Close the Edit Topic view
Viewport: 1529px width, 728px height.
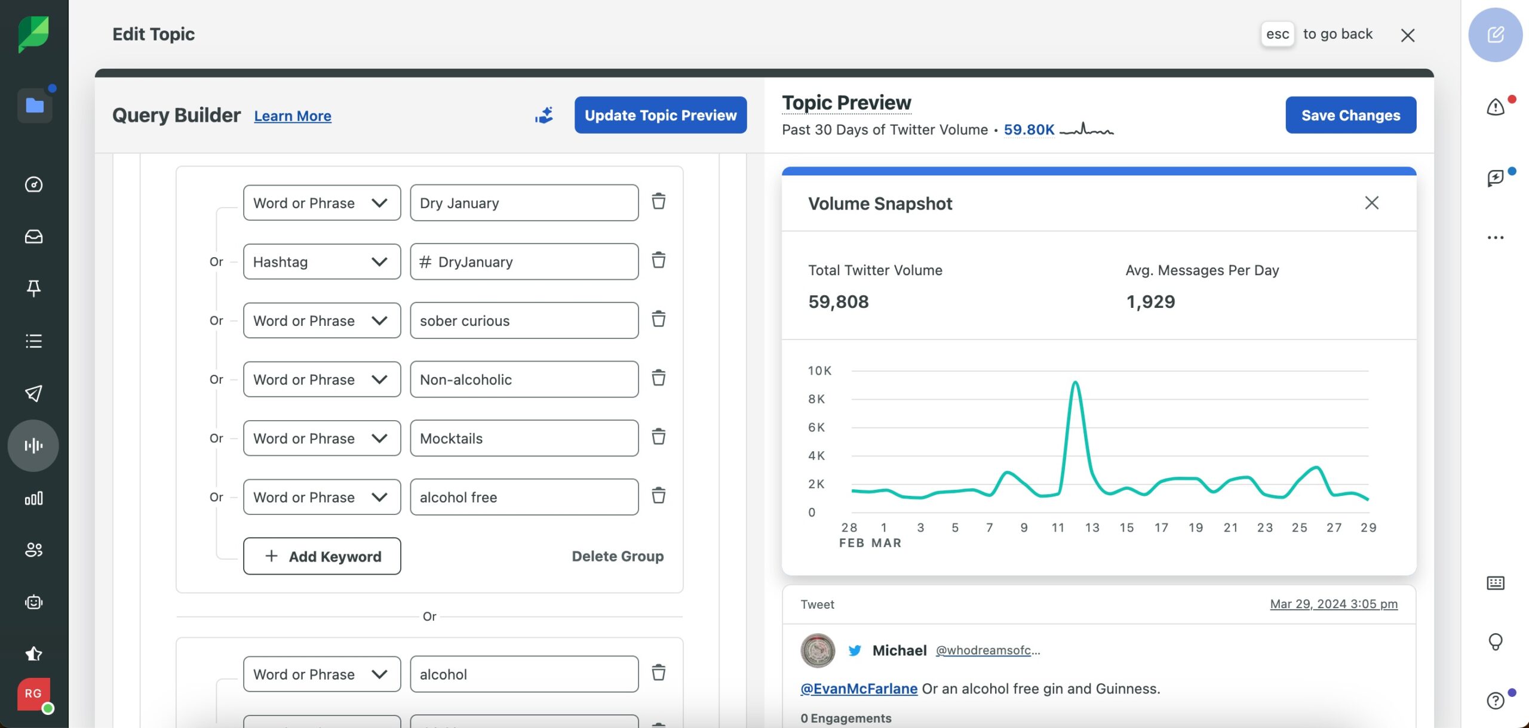click(1408, 35)
